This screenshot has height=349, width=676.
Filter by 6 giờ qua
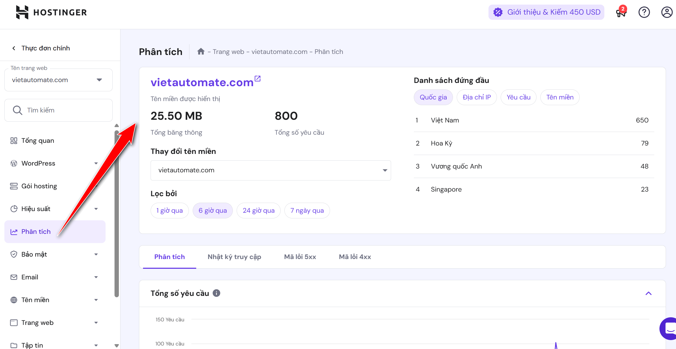click(213, 211)
